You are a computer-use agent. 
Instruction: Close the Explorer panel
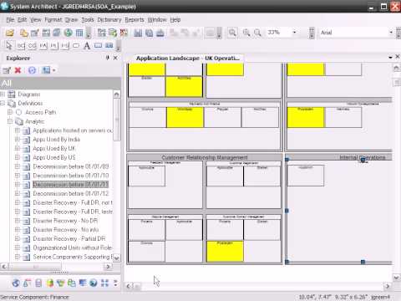coord(115,58)
